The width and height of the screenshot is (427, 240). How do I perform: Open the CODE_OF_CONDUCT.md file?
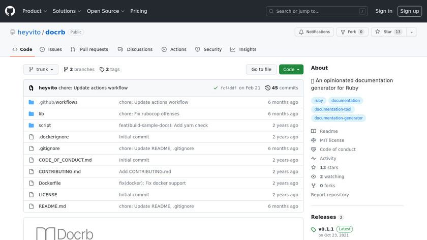[x=65, y=160]
